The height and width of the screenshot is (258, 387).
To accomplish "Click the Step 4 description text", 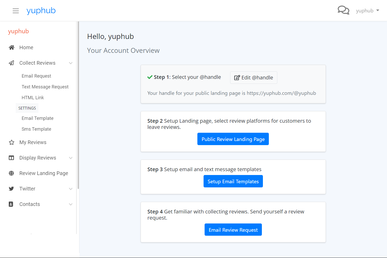I will coord(226,215).
